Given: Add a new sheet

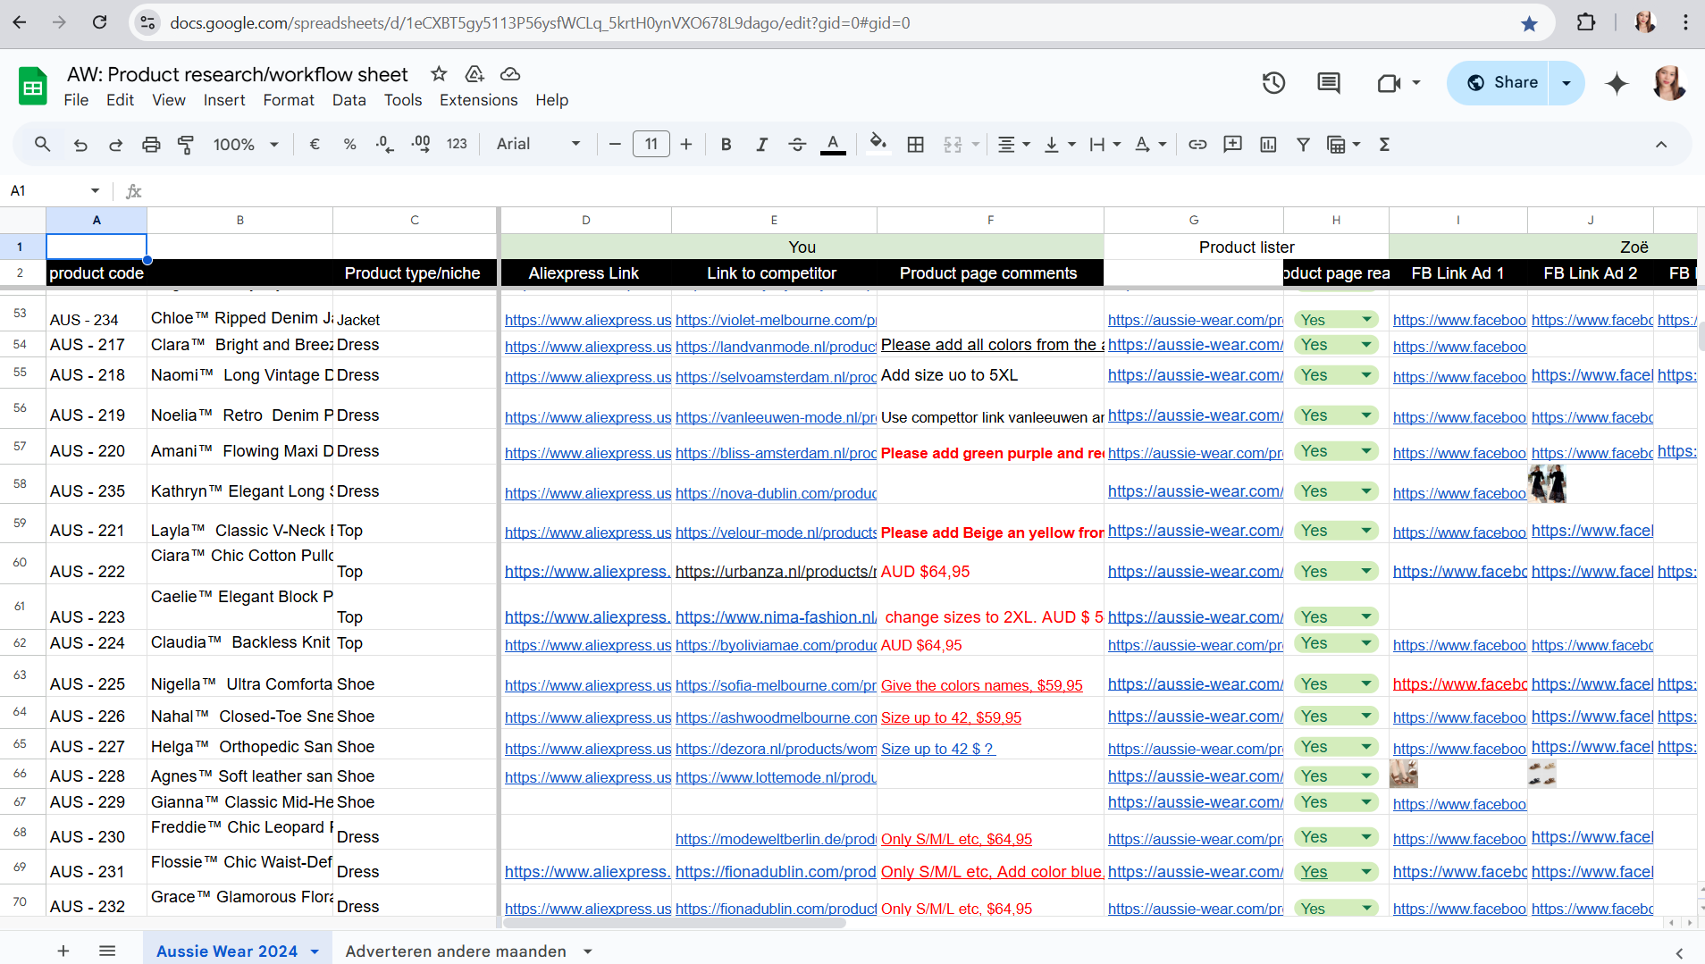Looking at the screenshot, I should coord(63,951).
